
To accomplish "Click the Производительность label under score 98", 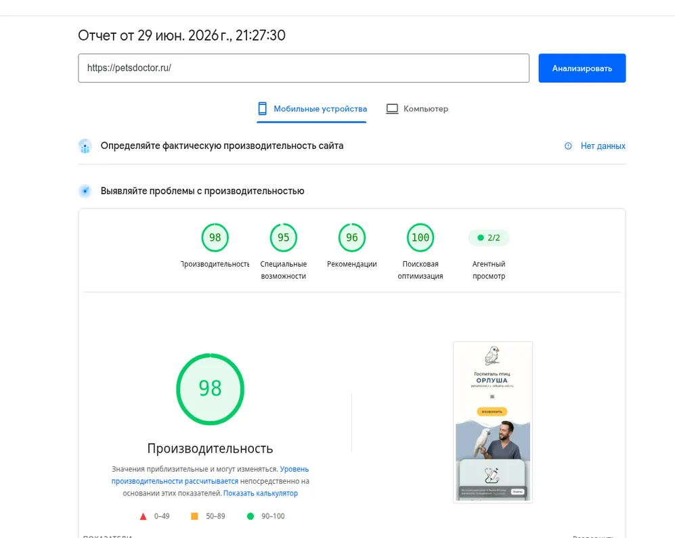I will pos(215,264).
